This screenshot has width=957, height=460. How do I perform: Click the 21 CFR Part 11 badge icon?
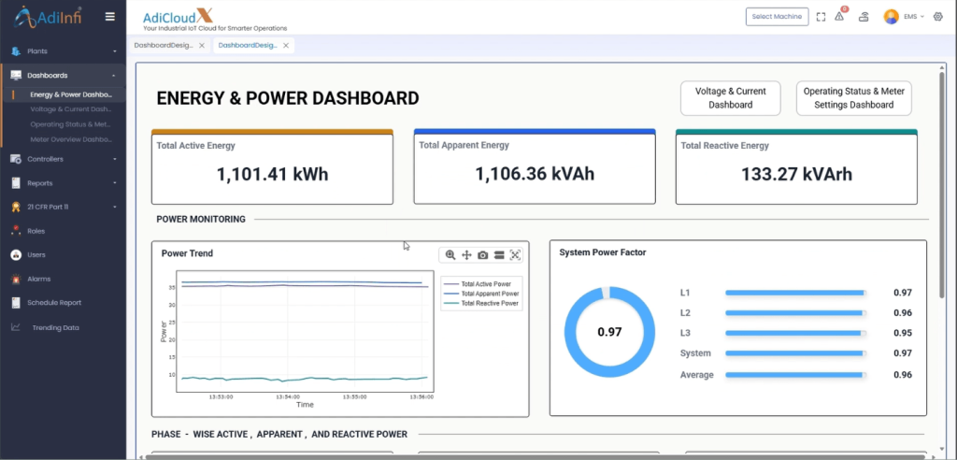16,207
